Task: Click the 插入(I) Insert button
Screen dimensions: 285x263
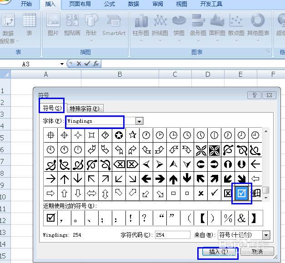Action: (x=219, y=252)
